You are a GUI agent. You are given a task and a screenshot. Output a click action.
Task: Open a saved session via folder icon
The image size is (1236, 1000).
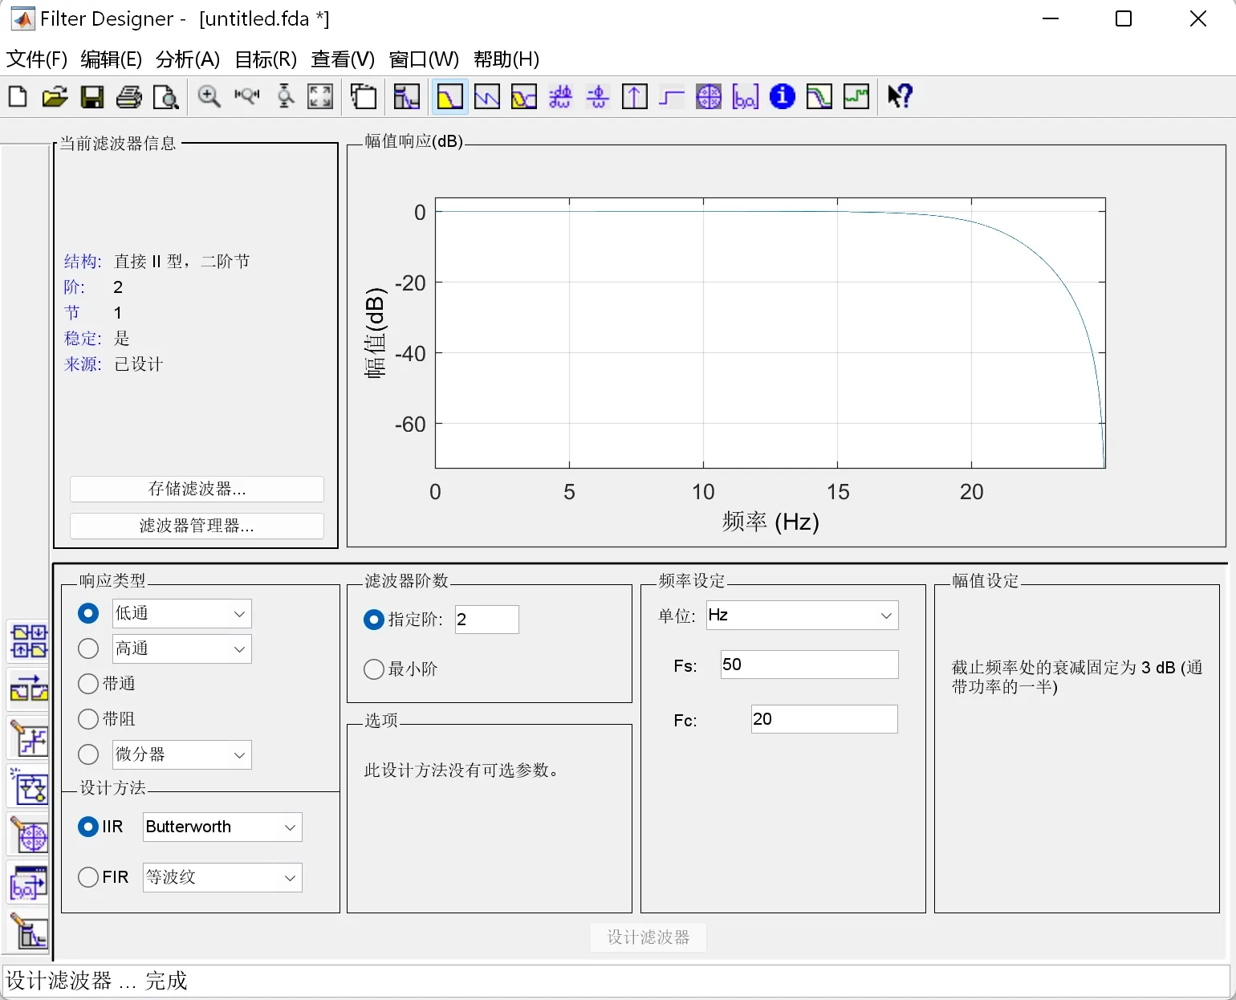55,97
